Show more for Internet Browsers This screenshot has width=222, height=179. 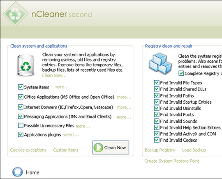click(124, 107)
